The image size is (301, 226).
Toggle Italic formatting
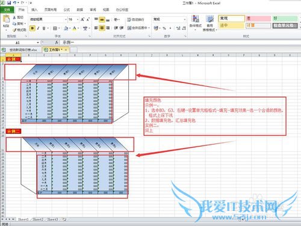(38, 28)
